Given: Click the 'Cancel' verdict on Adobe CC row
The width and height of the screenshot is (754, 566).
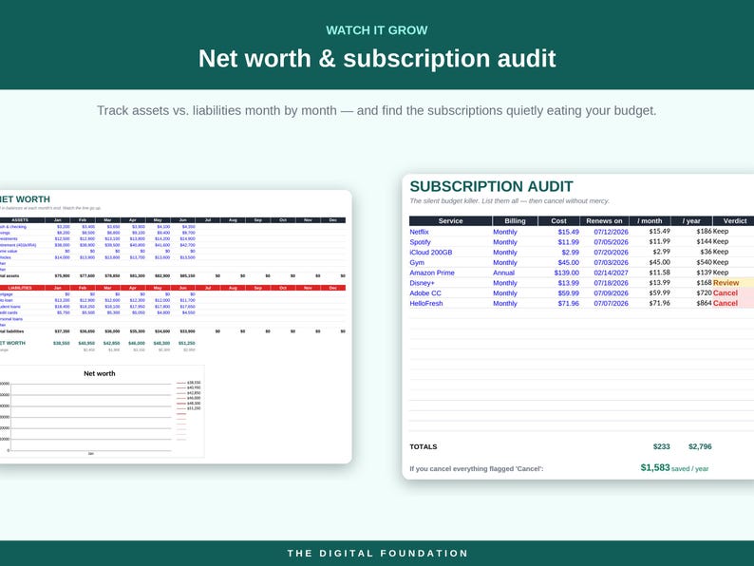Looking at the screenshot, I should [726, 292].
